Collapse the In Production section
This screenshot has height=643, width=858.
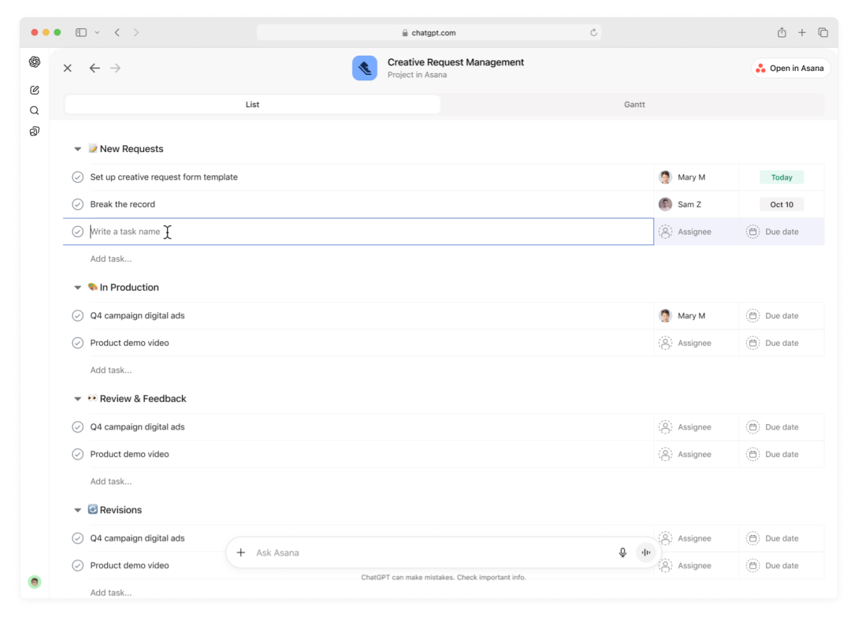tap(78, 287)
